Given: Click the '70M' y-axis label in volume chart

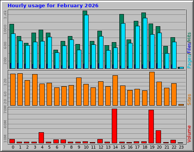Looking at the screenshot, I should [x=5, y=110].
